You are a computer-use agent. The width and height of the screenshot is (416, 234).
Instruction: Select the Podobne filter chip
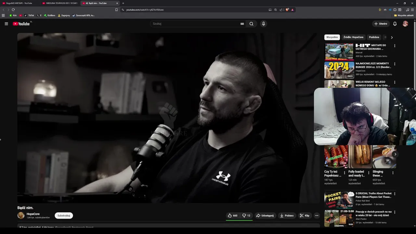coord(374,37)
